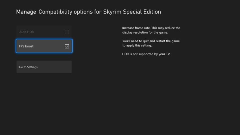Open Go to Settings

coord(44,67)
